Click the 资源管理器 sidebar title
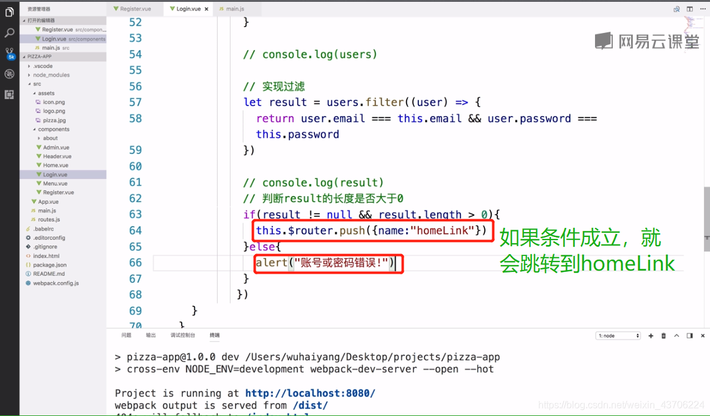The width and height of the screenshot is (710, 416). pos(39,9)
